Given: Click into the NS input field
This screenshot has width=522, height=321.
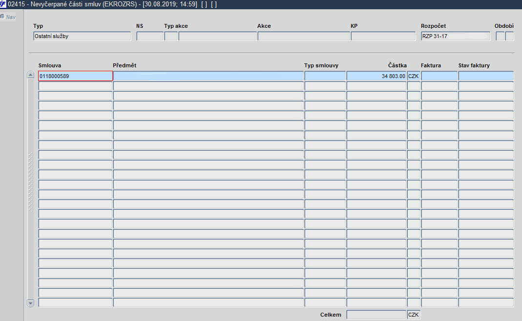Looking at the screenshot, I should pos(150,36).
